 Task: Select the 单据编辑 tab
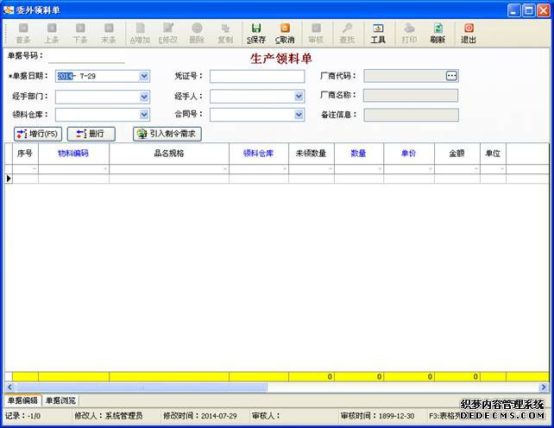(x=22, y=400)
